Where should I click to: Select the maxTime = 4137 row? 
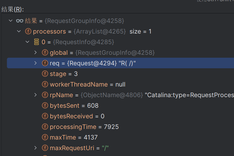(74, 137)
